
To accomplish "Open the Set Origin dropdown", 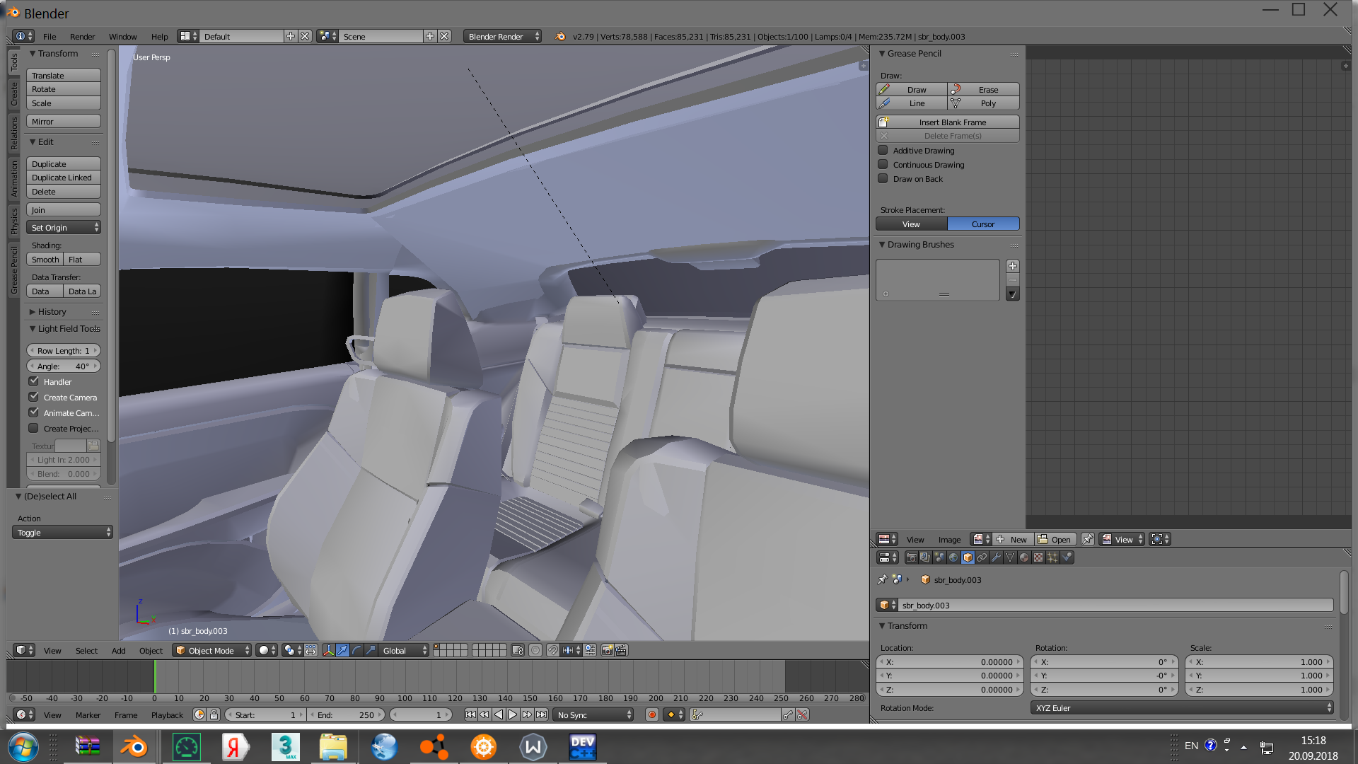I will tap(64, 228).
